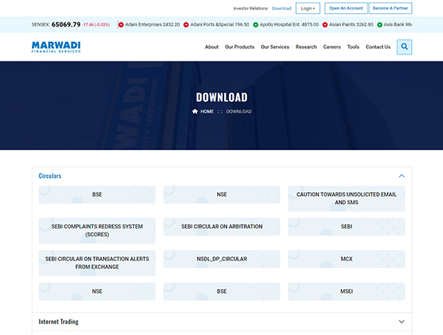Click red down arrow beside Asian Paints
The width and height of the screenshot is (443, 335).
(325, 25)
